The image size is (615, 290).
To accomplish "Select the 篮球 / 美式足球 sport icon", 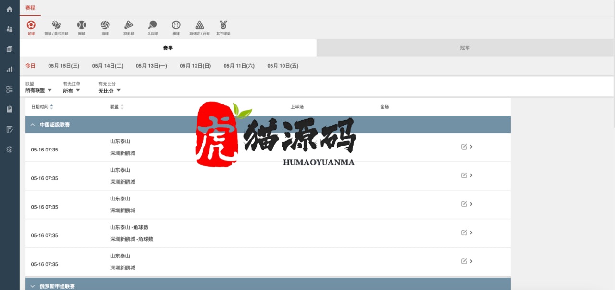I will [x=56, y=28].
